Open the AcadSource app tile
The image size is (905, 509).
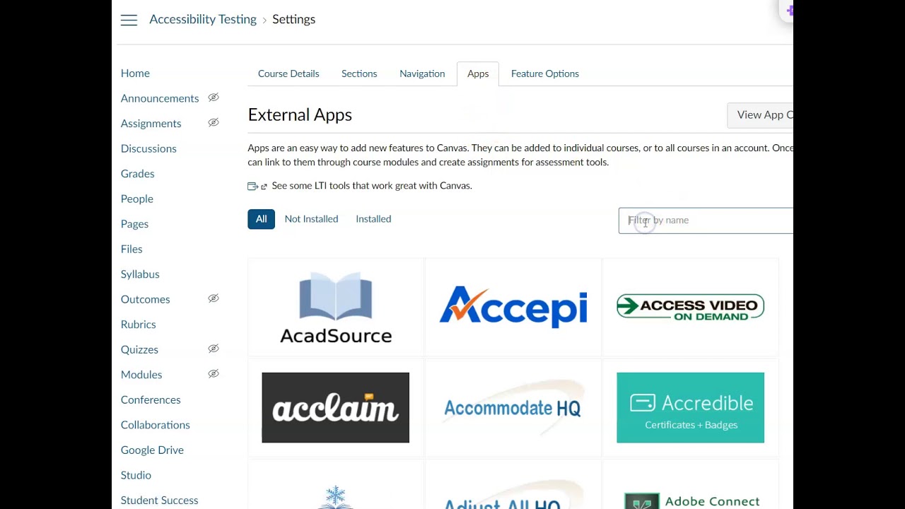336,307
